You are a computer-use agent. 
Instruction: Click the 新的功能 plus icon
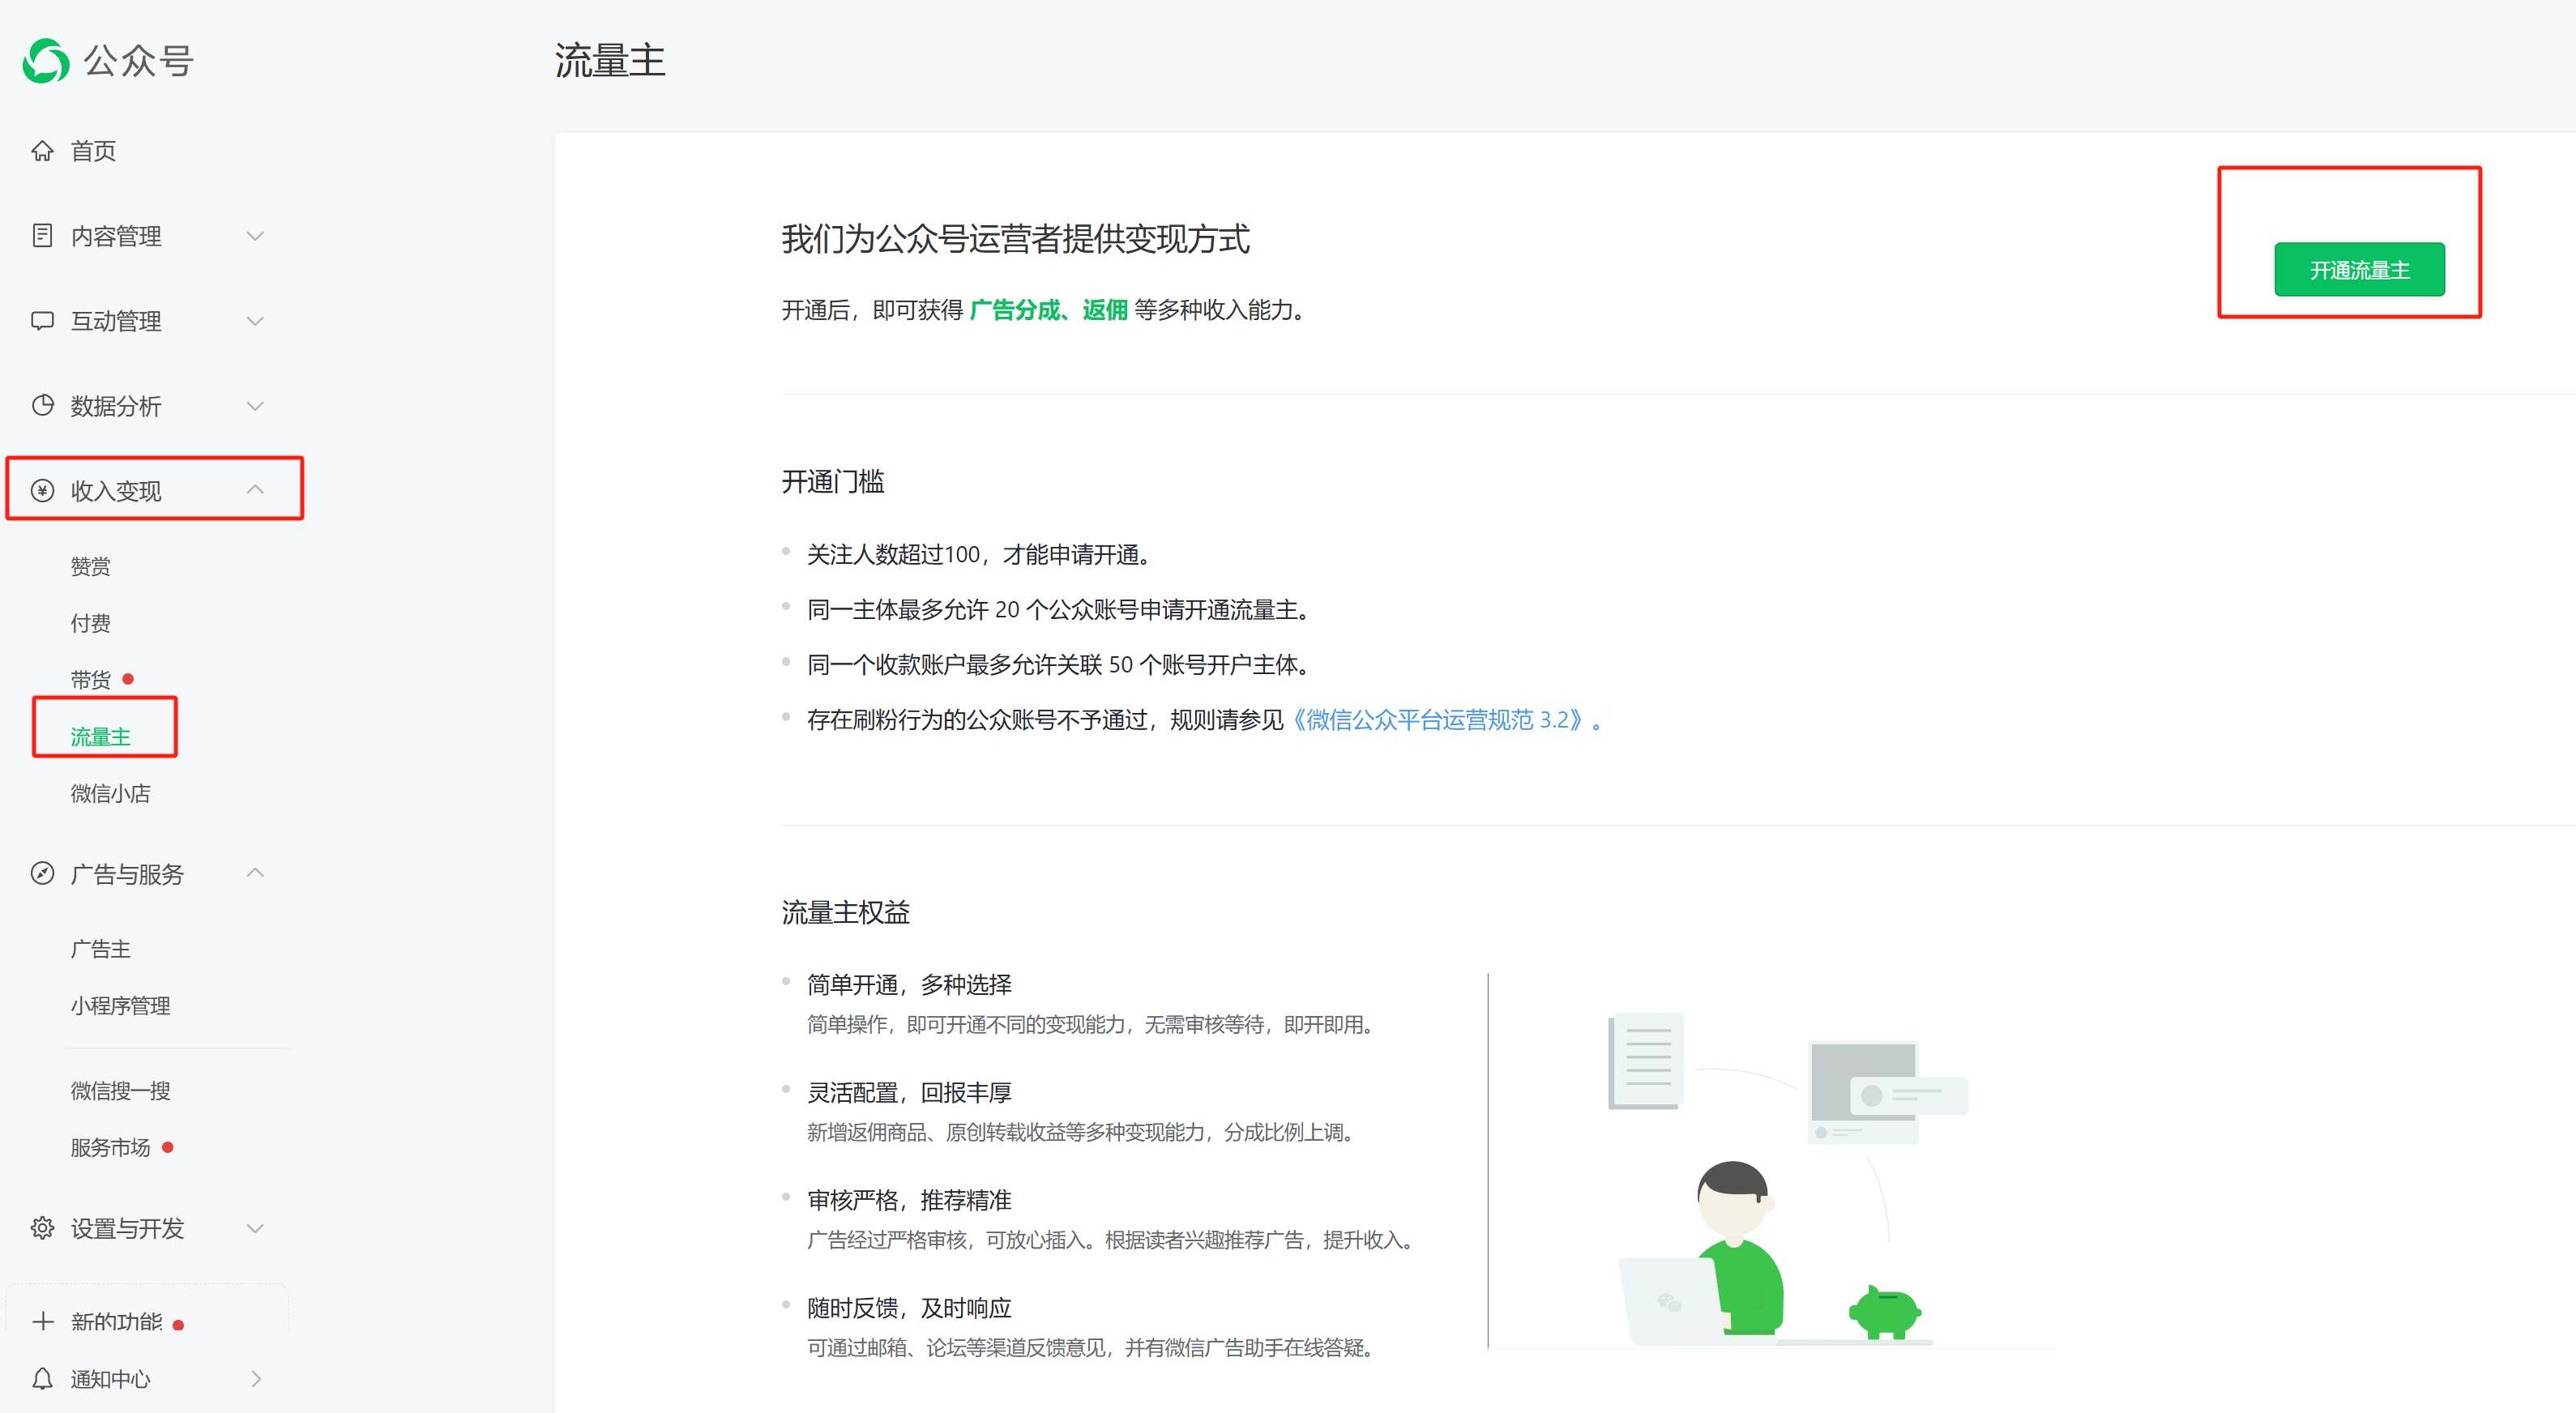43,1321
